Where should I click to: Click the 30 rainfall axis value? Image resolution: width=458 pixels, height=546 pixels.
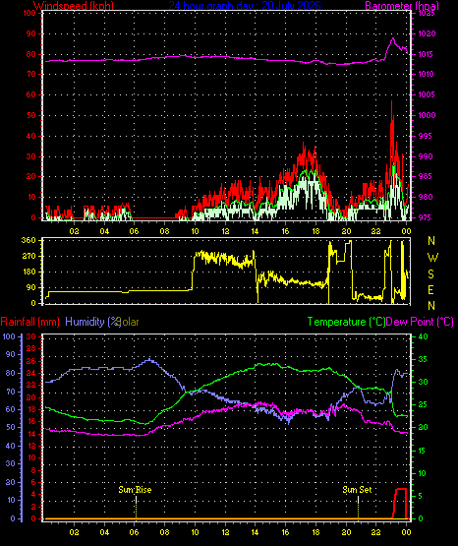click(x=31, y=336)
